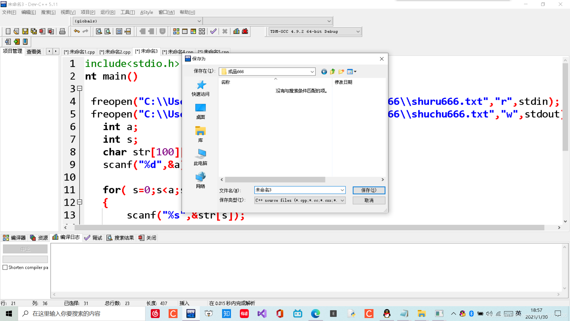The height and width of the screenshot is (321, 570).
Task: Click the file name input field
Action: 297,190
